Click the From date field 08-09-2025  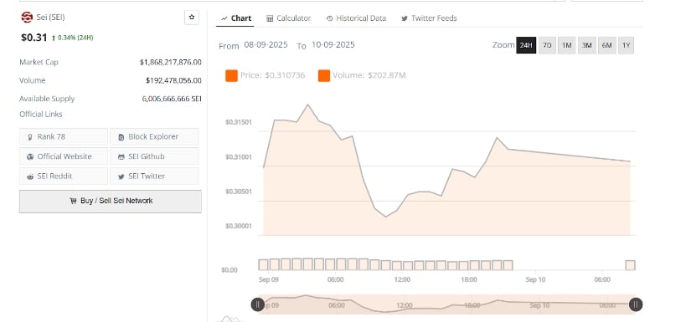(x=266, y=45)
